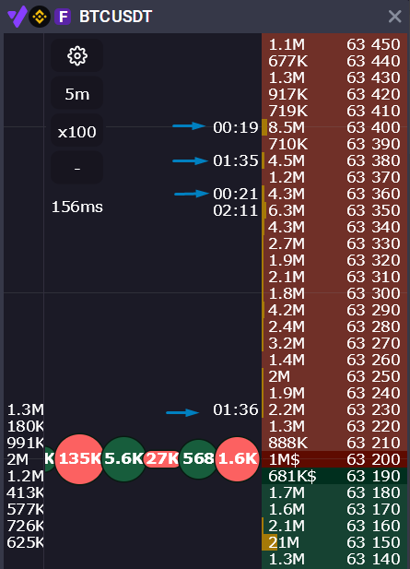Click the 1.6M bid at 63 170
The height and width of the screenshot is (569, 410).
click(x=334, y=509)
